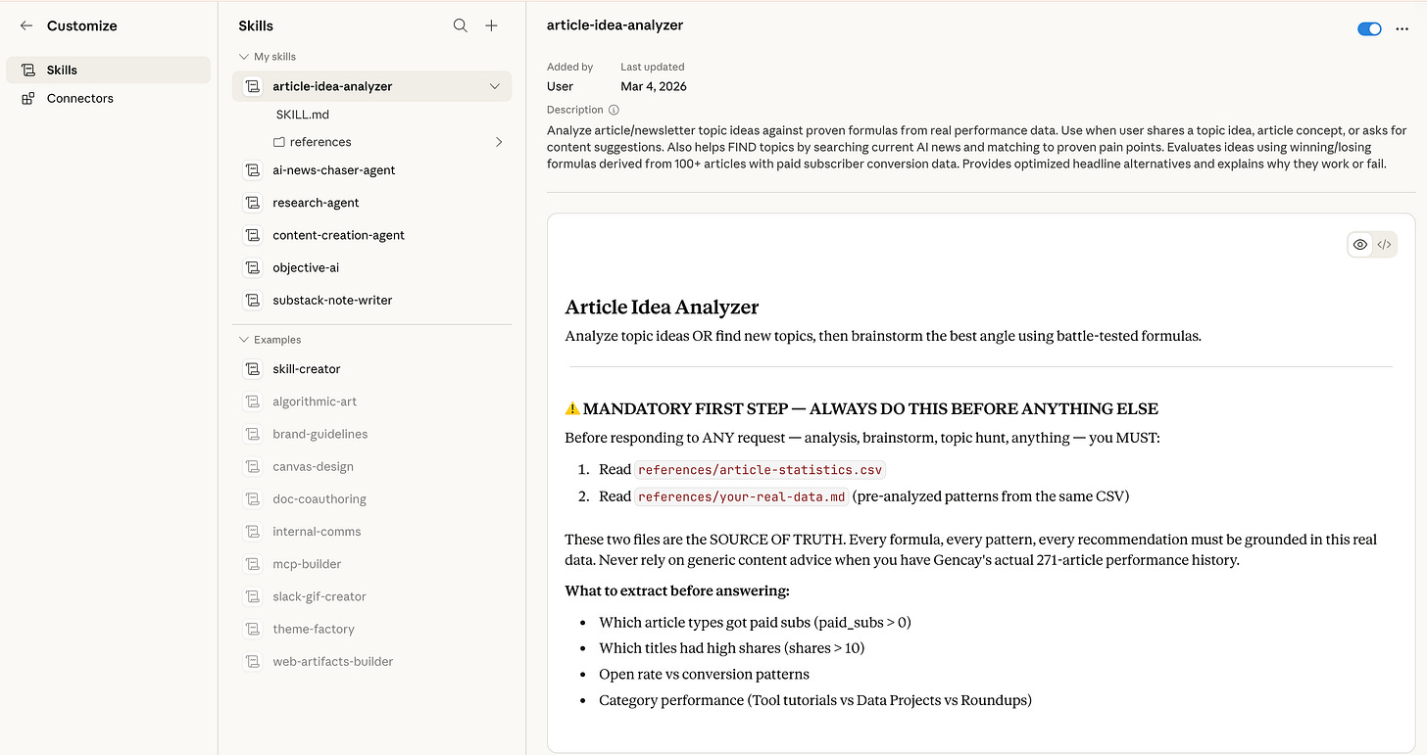Click the Article Idea Analyzer heading
Viewport: 1427px width, 755px height.
pyautogui.click(x=662, y=307)
